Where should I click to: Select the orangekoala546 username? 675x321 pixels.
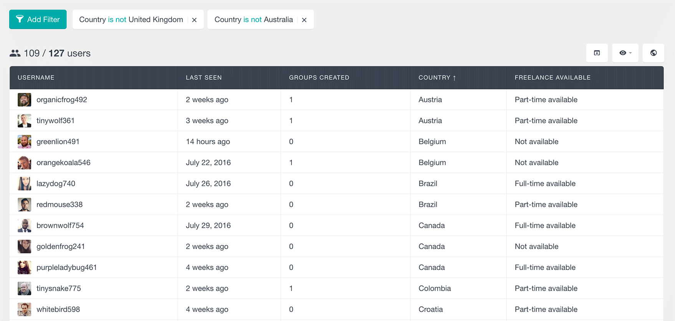63,162
